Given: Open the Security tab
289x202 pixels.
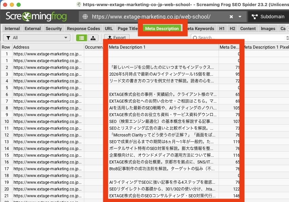Looking at the screenshot, I should point(53,28).
